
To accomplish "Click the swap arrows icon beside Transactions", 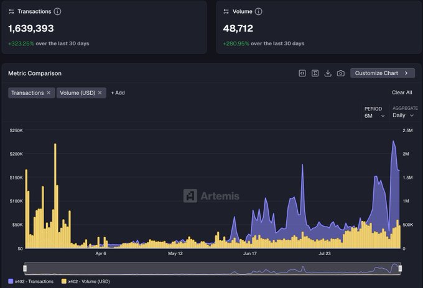I will click(x=11, y=11).
